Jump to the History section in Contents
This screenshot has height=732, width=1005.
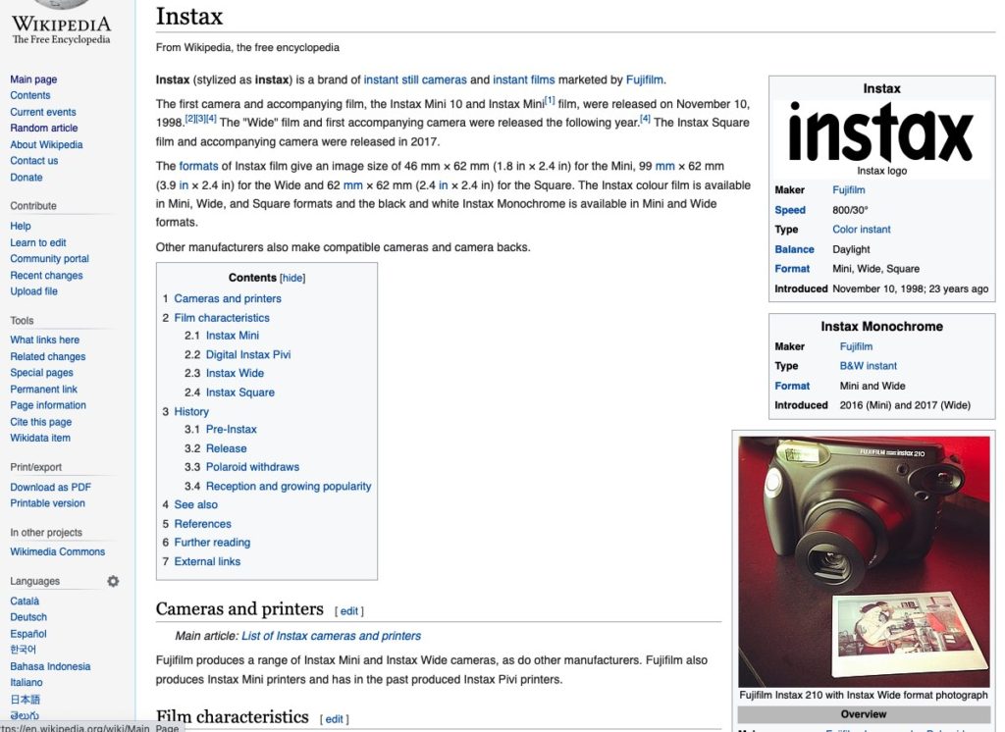pos(191,411)
